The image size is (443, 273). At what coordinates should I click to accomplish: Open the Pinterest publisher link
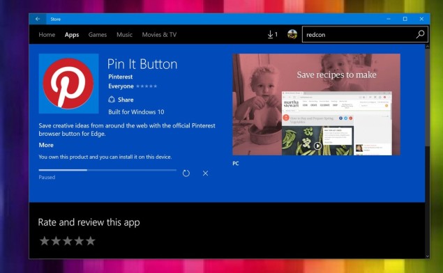pos(121,77)
